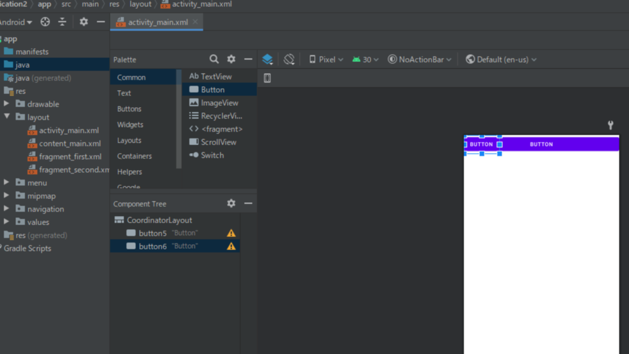Minimize the Palette panel
The image size is (629, 354).
point(248,59)
